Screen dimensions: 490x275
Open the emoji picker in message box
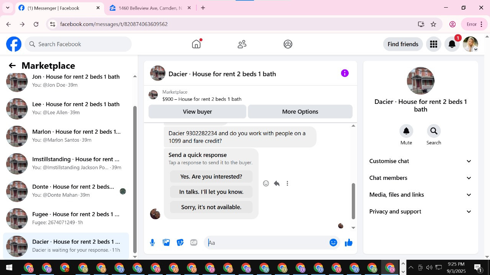pyautogui.click(x=333, y=243)
